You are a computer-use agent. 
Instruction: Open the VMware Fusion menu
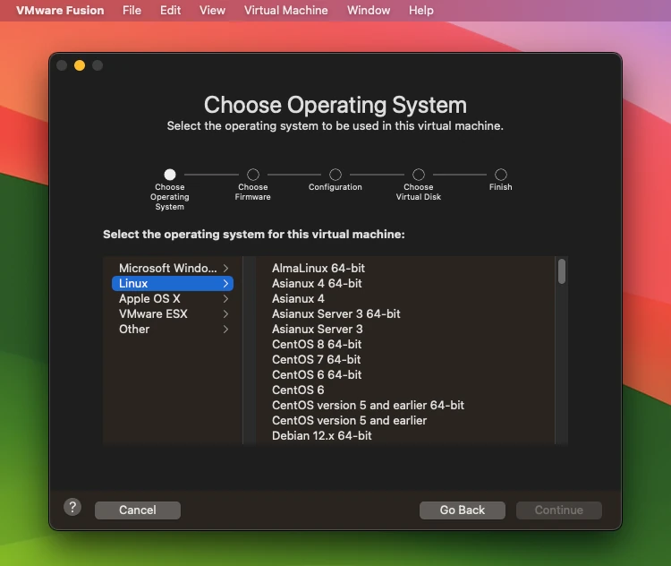tap(60, 10)
